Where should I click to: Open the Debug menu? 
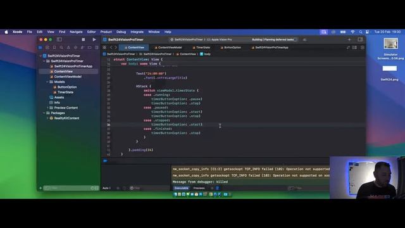pyautogui.click(x=121, y=32)
